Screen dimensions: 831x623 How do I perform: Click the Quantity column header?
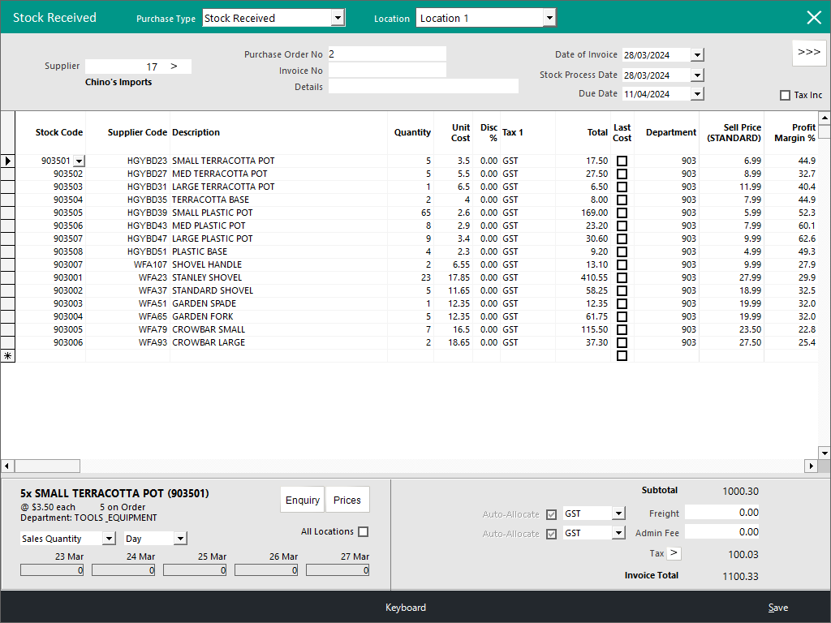pos(412,132)
